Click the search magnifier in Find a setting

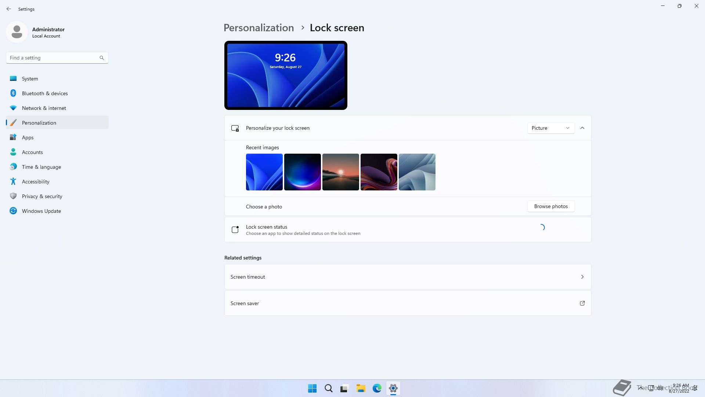tap(102, 58)
